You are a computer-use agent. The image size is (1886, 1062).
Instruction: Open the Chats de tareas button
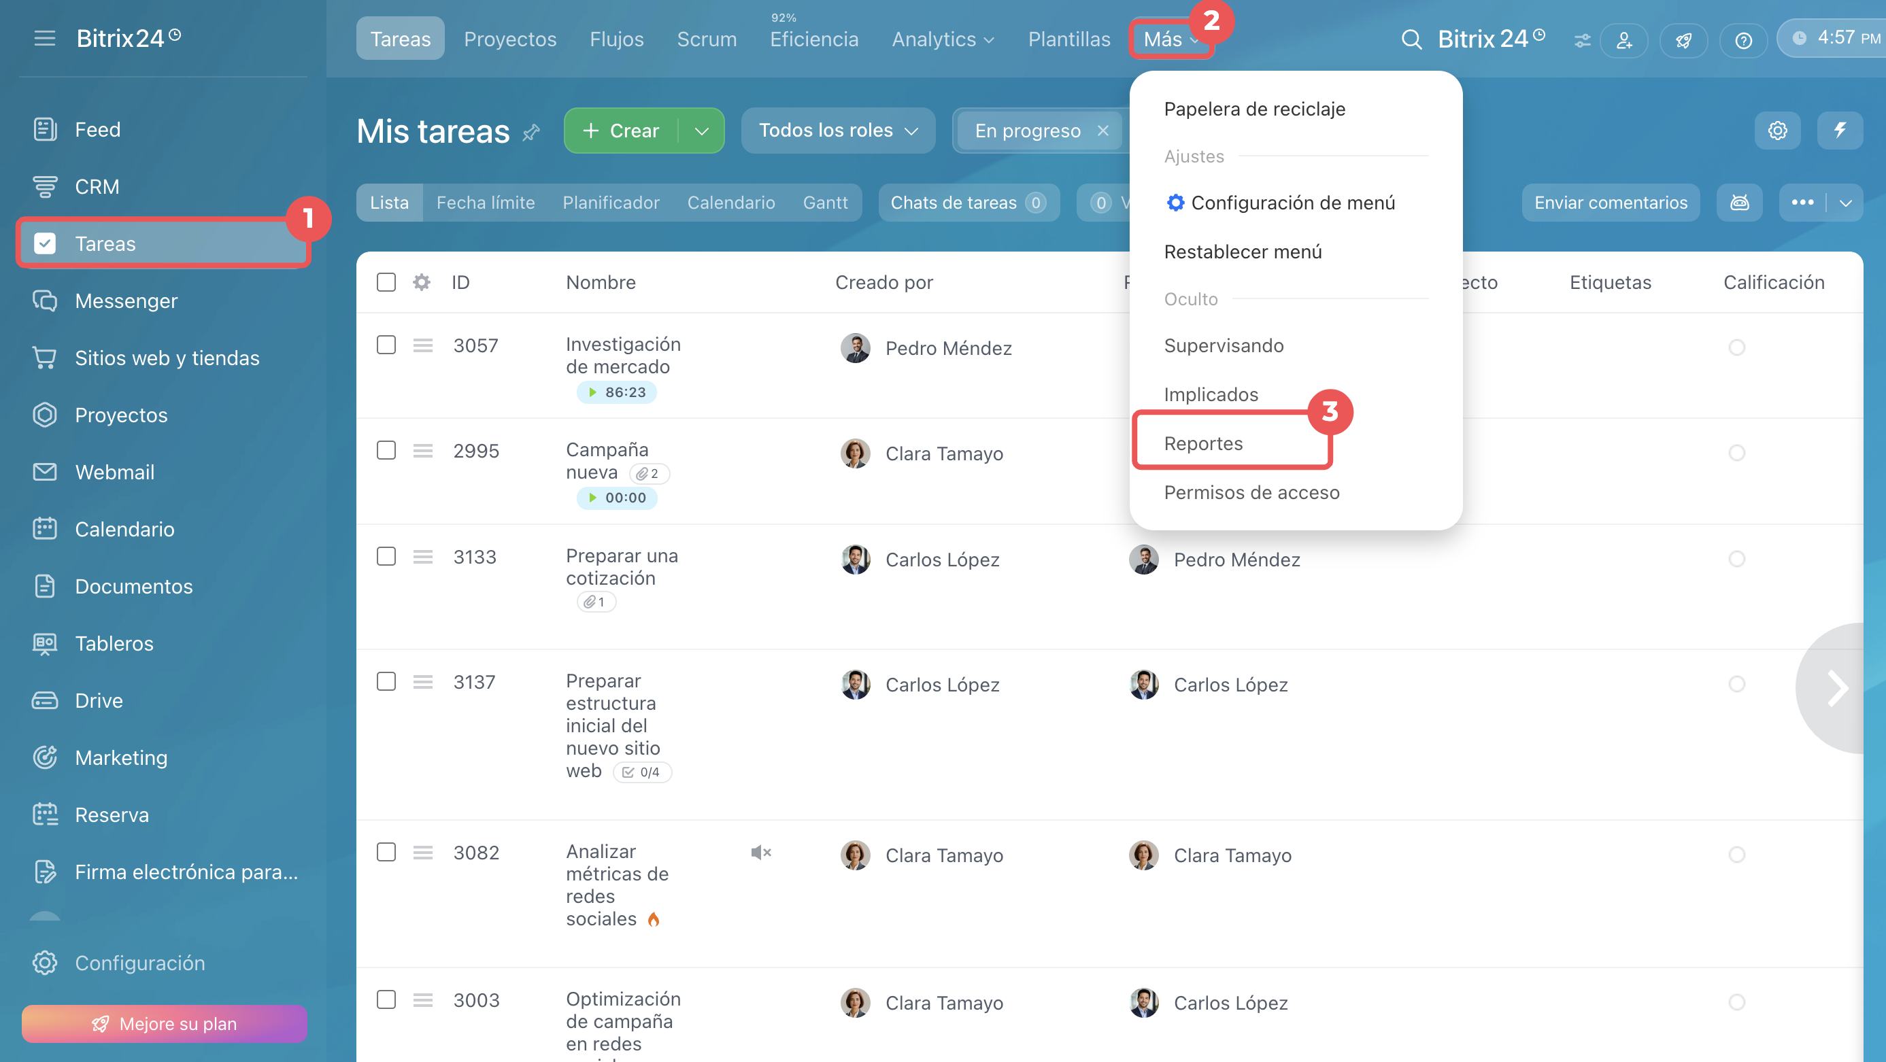click(968, 203)
